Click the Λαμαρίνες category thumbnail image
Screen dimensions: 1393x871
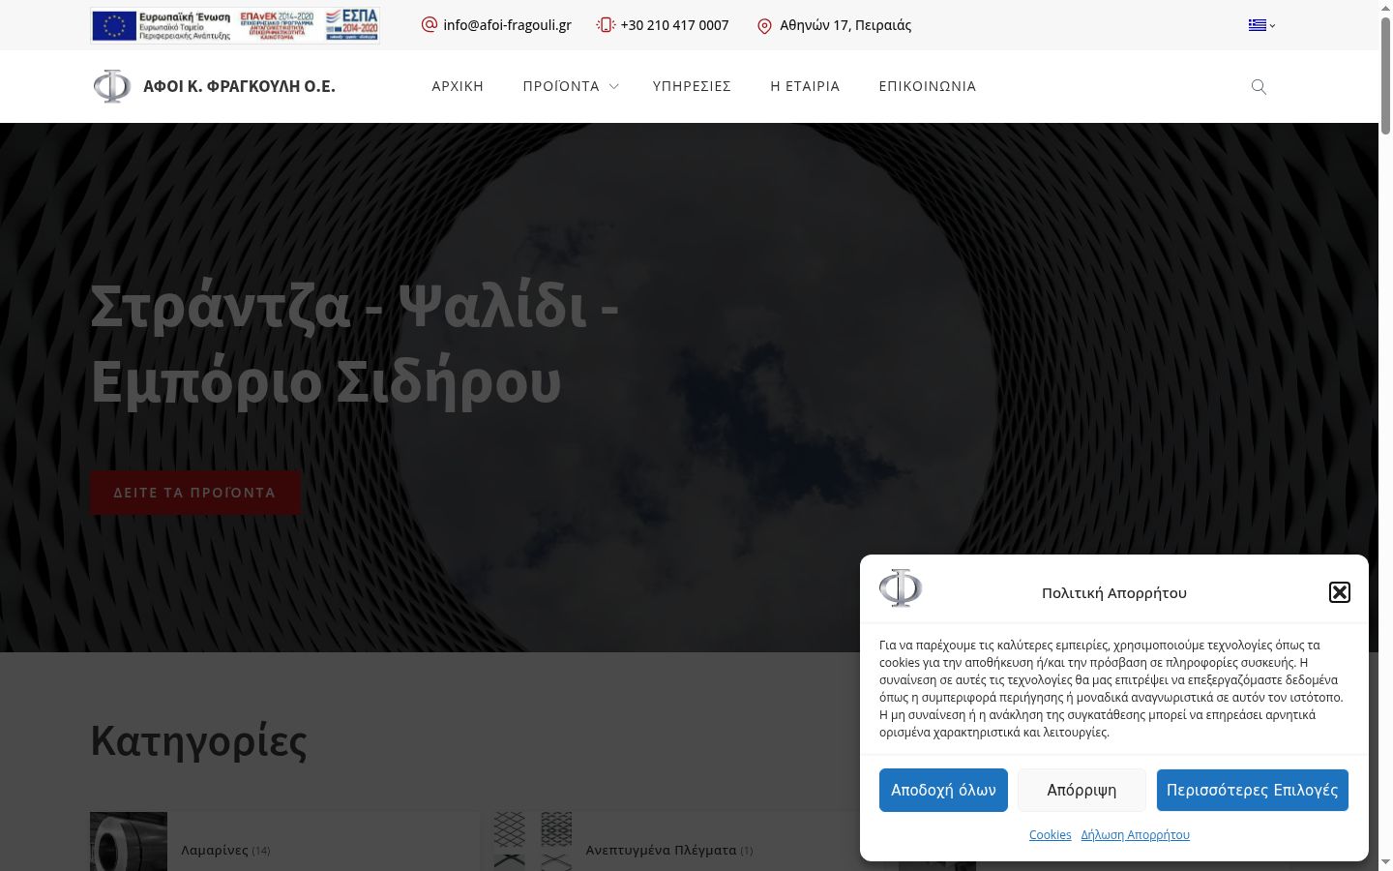pyautogui.click(x=129, y=841)
